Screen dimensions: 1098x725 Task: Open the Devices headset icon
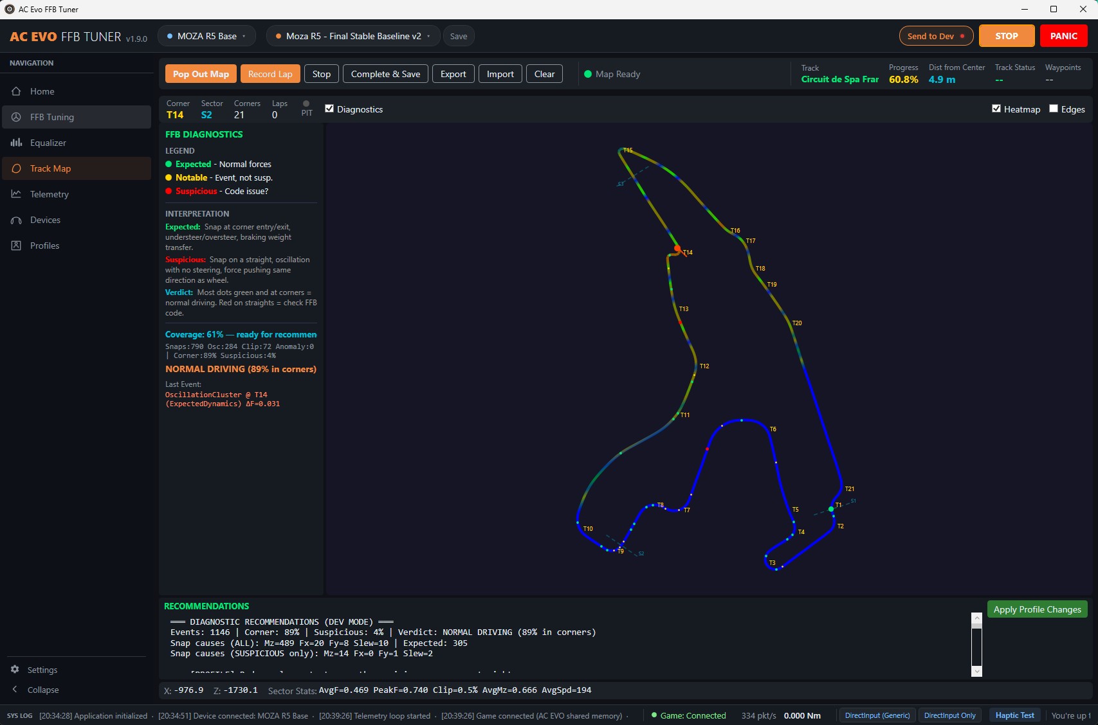16,220
